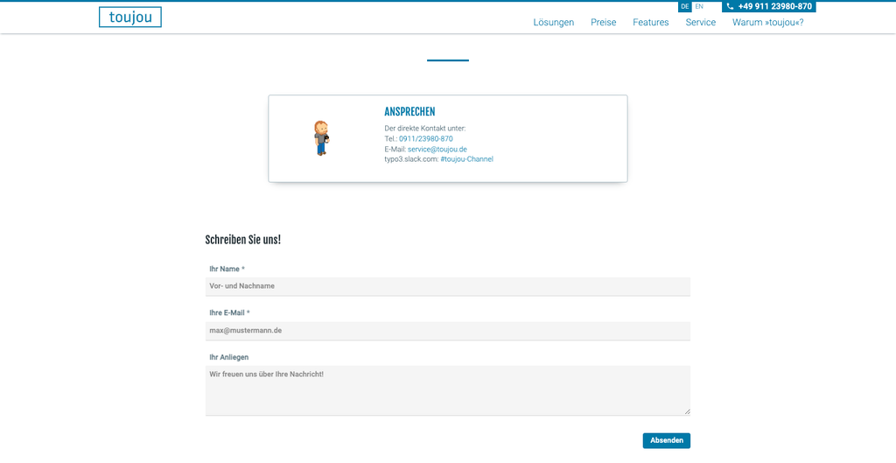
Task: Open Warum »toujou«? navigation item
Action: (767, 23)
